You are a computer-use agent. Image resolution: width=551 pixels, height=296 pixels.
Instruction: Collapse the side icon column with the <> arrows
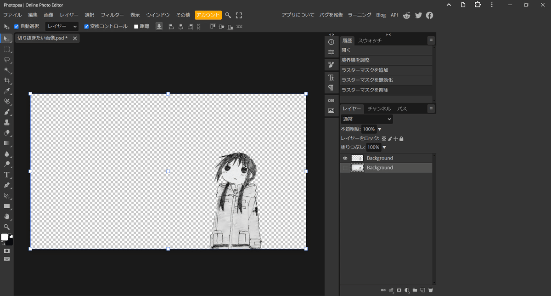[x=332, y=34]
